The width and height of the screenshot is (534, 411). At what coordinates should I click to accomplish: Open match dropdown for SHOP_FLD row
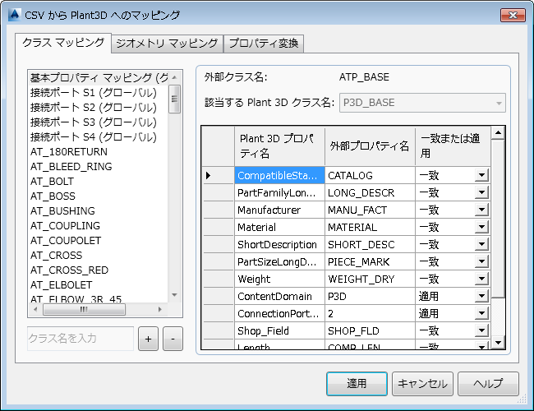482,331
